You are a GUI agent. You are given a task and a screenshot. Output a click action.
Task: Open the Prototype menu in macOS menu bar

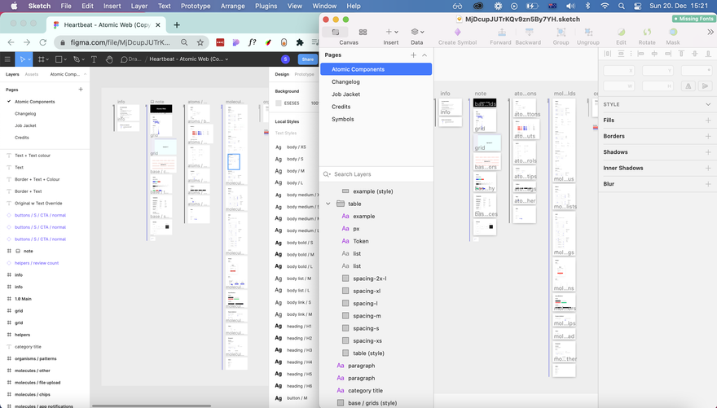pos(196,6)
